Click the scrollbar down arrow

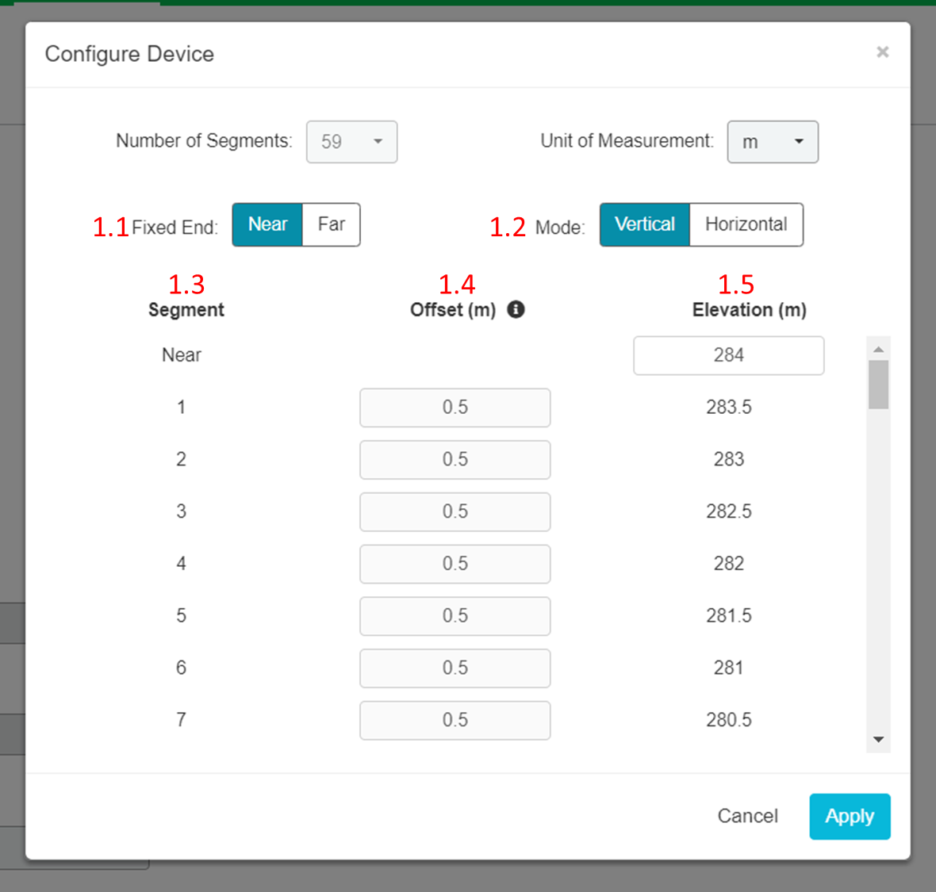pos(878,738)
